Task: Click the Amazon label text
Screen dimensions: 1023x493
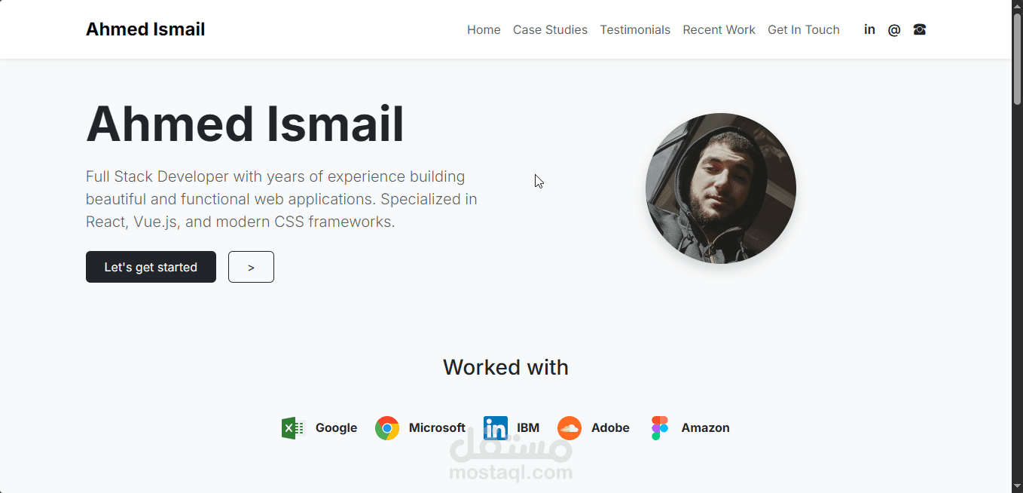Action: tap(705, 427)
